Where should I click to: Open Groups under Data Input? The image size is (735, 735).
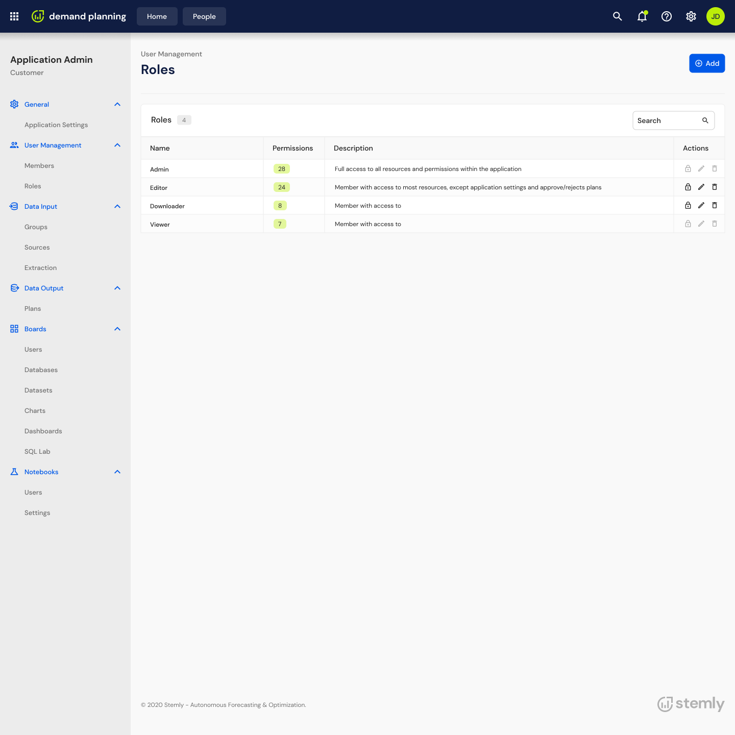36,227
